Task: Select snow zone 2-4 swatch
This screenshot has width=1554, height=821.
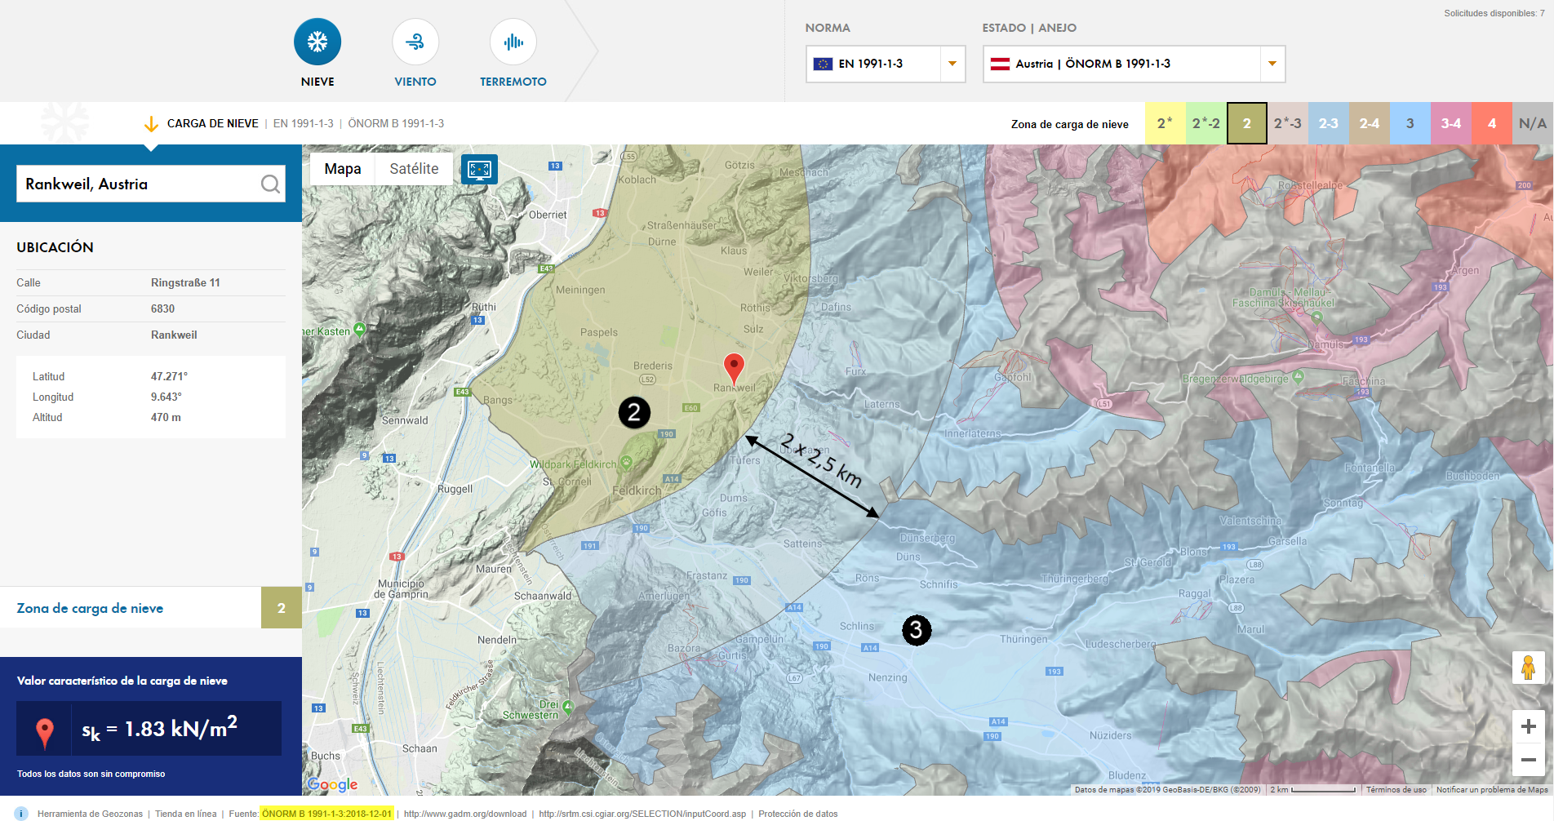Action: pyautogui.click(x=1370, y=123)
